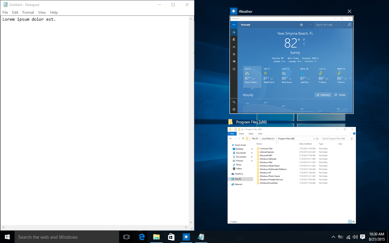Click the hamburger menu in Weather preview
The image size is (389, 243).
pyautogui.click(x=234, y=25)
